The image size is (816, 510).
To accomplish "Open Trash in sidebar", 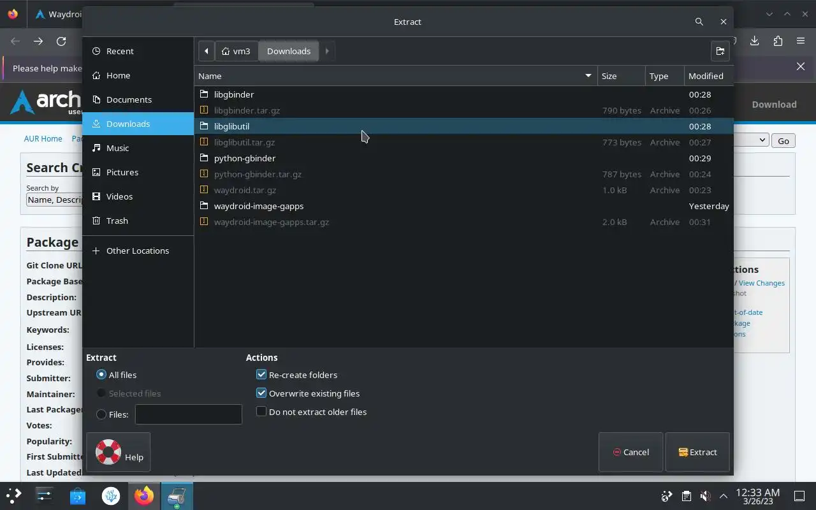I will click(x=138, y=221).
